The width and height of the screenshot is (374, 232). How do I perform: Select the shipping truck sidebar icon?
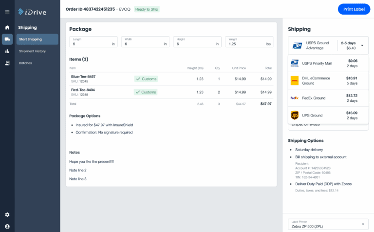pyautogui.click(x=7, y=39)
